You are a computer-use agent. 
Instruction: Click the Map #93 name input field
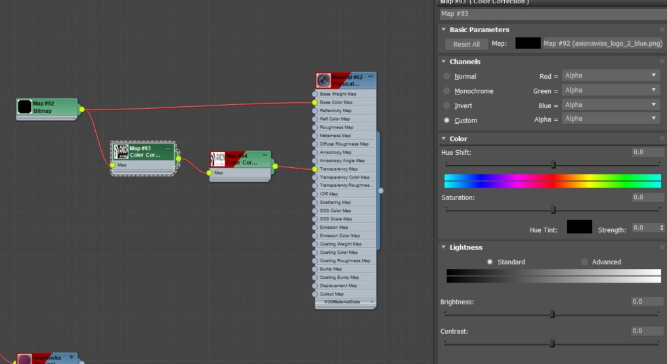click(x=553, y=14)
